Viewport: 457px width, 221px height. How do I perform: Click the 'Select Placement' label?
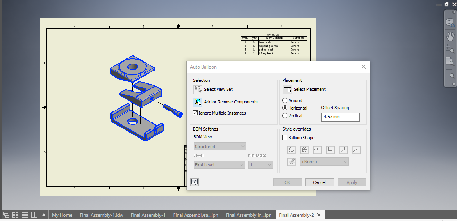(309, 89)
